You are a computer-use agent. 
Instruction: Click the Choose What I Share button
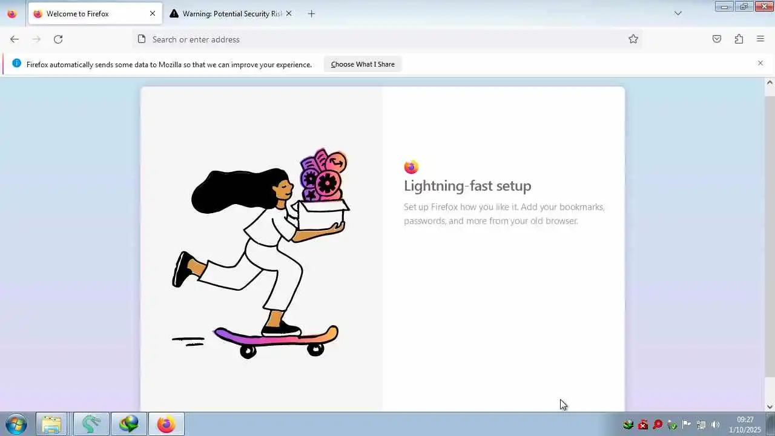click(x=363, y=64)
